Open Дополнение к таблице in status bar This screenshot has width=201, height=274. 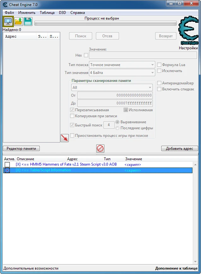176,268
